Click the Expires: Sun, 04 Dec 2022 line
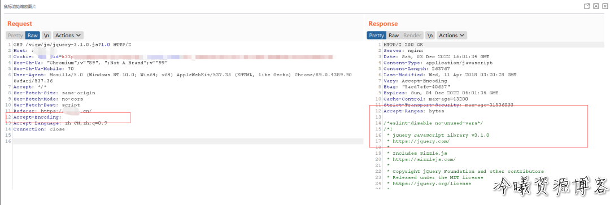 pos(441,93)
